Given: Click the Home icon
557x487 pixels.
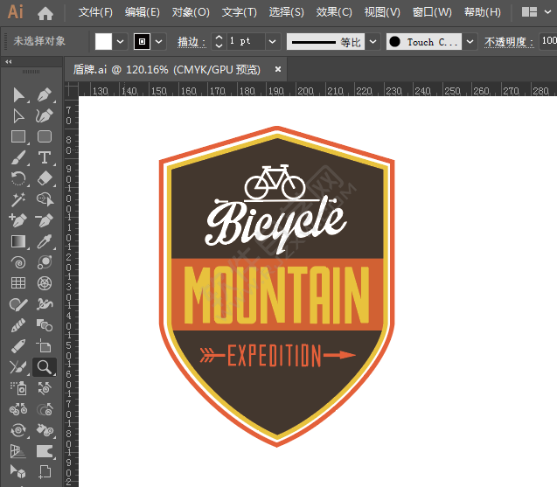Looking at the screenshot, I should (45, 13).
